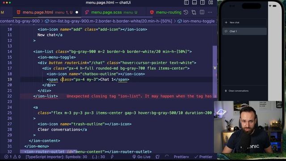The width and height of the screenshot is (286, 161).
Task: Open breadcrumb ion-list.bg-gray-900.m-2 segment
Action: click(111, 21)
